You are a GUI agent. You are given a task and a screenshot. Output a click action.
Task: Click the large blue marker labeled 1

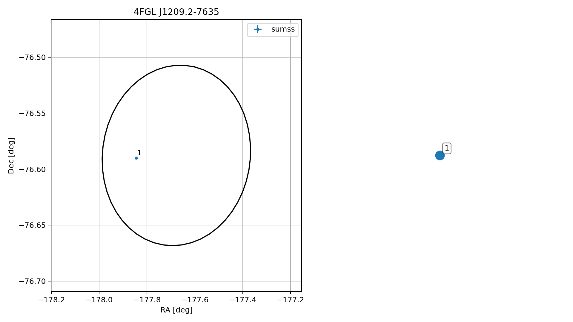(440, 155)
